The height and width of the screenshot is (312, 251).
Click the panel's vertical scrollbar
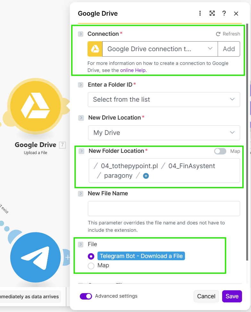coord(247,142)
